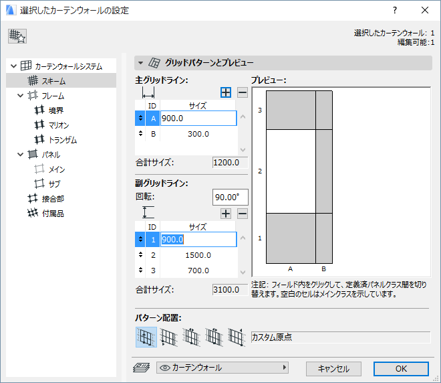Select スキーム in the settings tree

pyautogui.click(x=61, y=81)
